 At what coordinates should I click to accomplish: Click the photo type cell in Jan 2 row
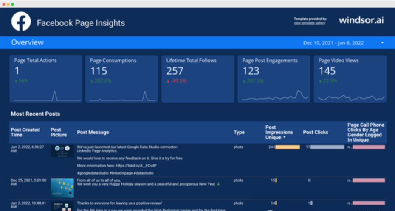pos(238,147)
